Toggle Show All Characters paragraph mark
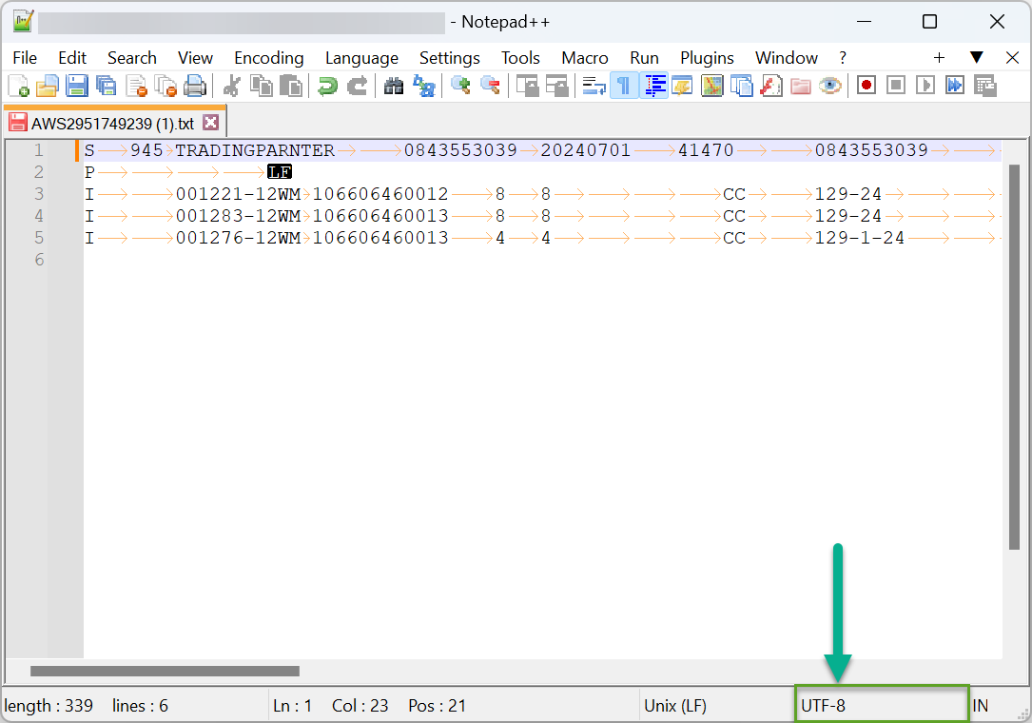The height and width of the screenshot is (723, 1032). pyautogui.click(x=624, y=86)
